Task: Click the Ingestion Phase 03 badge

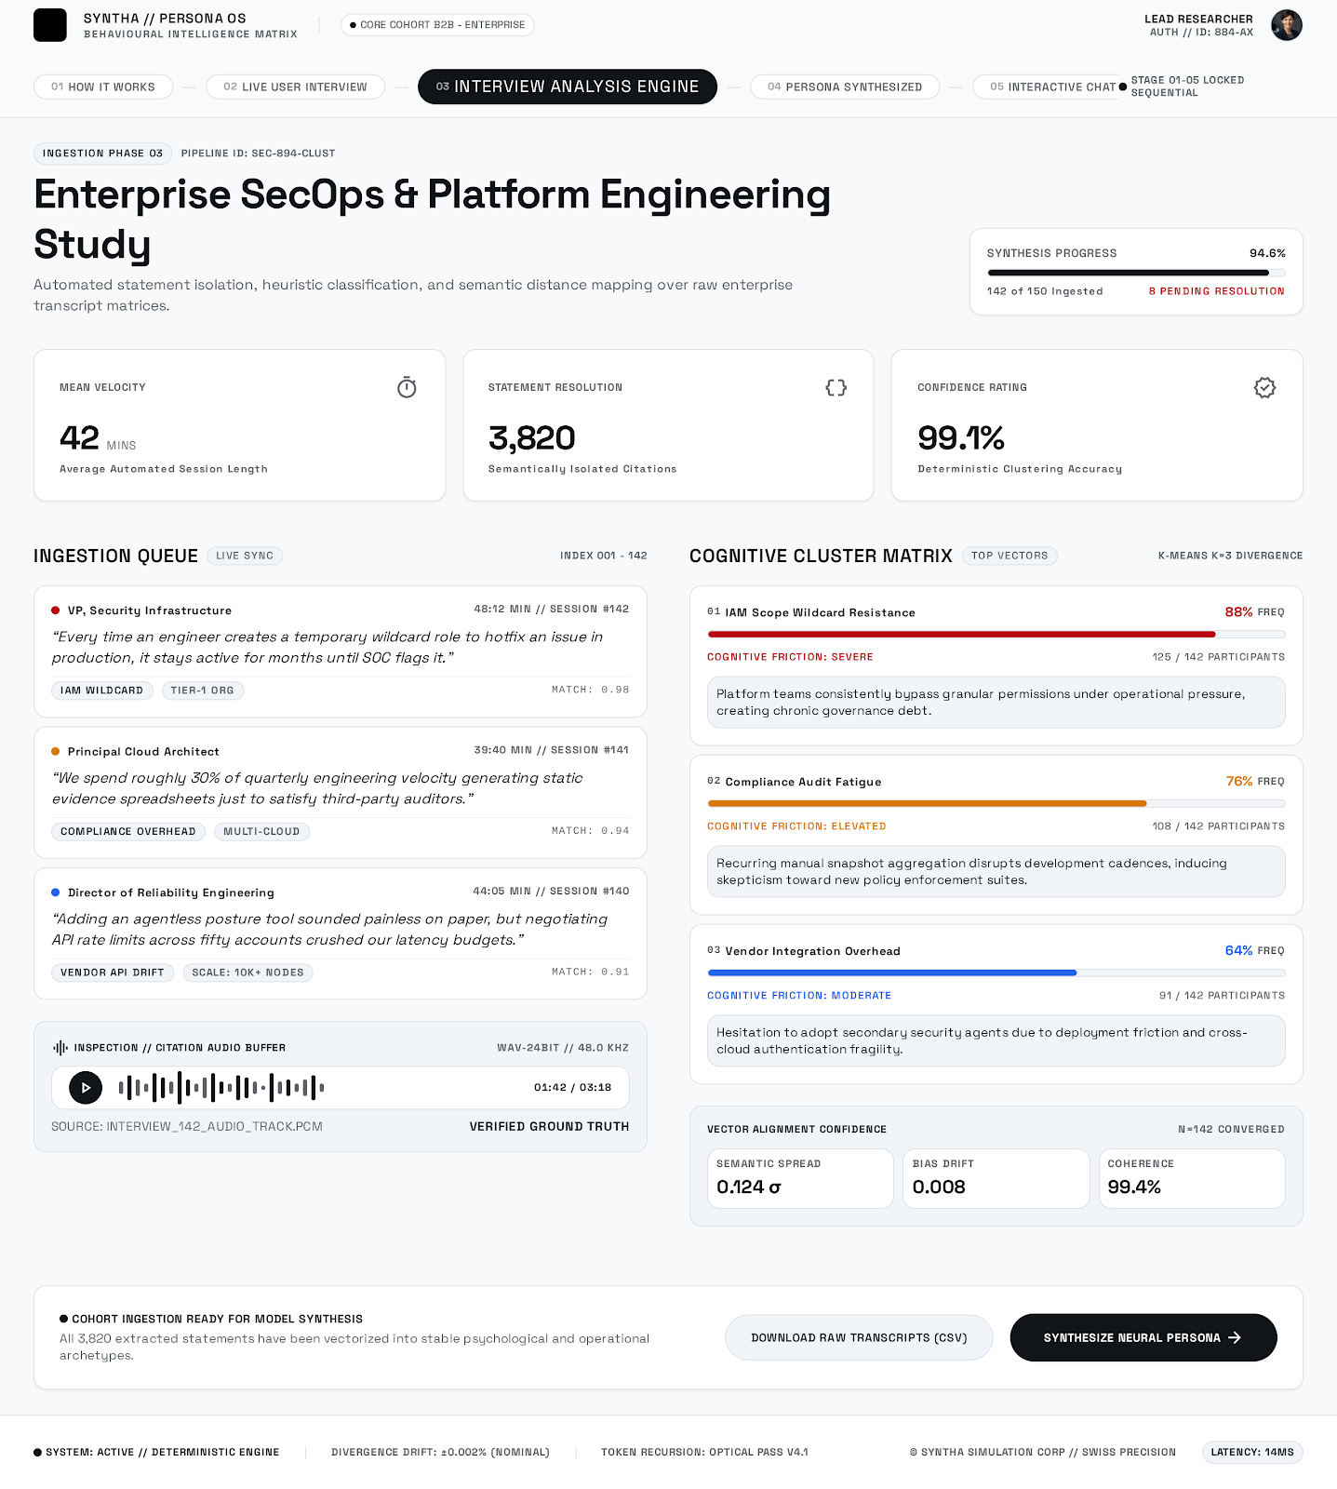Action: coord(102,154)
